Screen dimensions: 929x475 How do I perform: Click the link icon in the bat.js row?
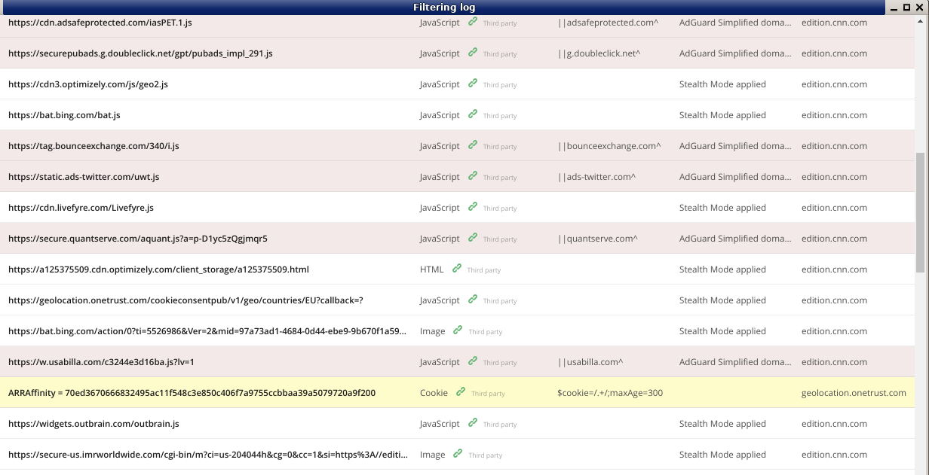(x=473, y=114)
